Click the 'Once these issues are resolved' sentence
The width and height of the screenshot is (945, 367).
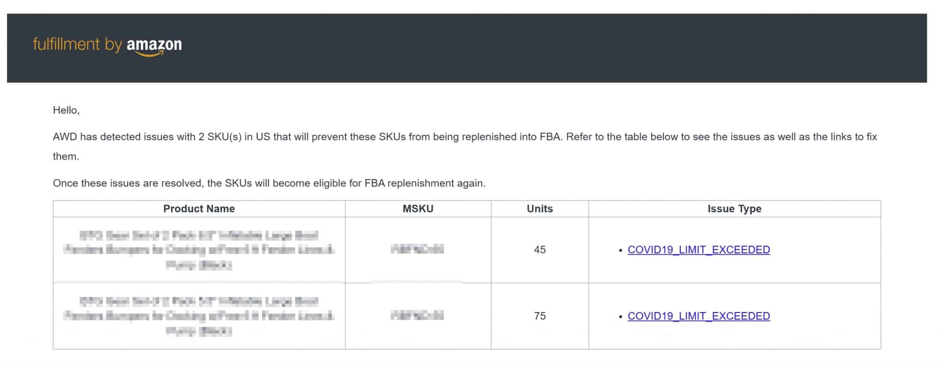pos(269,183)
